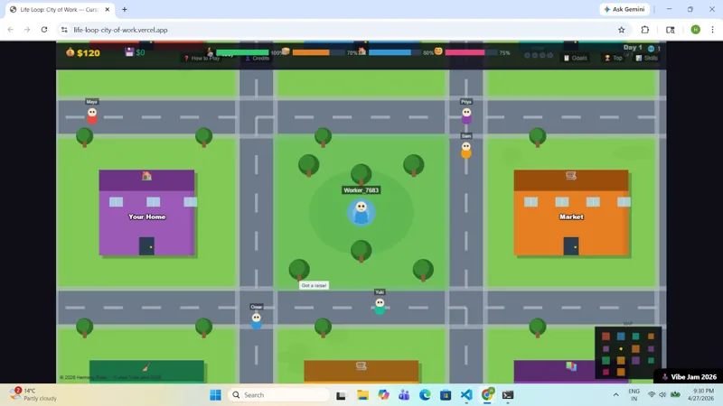Click the green energy bar
The height and width of the screenshot is (406, 723).
[242, 52]
